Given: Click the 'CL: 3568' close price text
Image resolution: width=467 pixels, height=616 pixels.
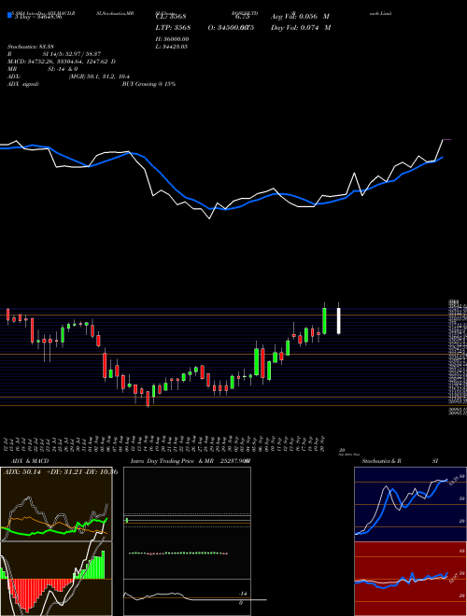Looking at the screenshot, I should 173,17.
